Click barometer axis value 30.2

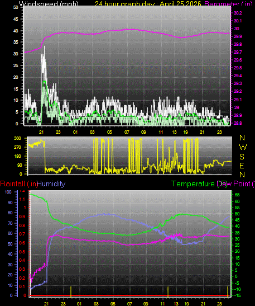238,13
